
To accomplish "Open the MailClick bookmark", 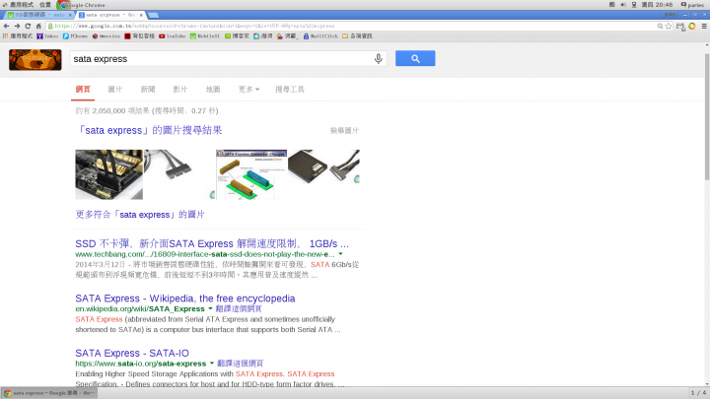I will click(x=320, y=35).
